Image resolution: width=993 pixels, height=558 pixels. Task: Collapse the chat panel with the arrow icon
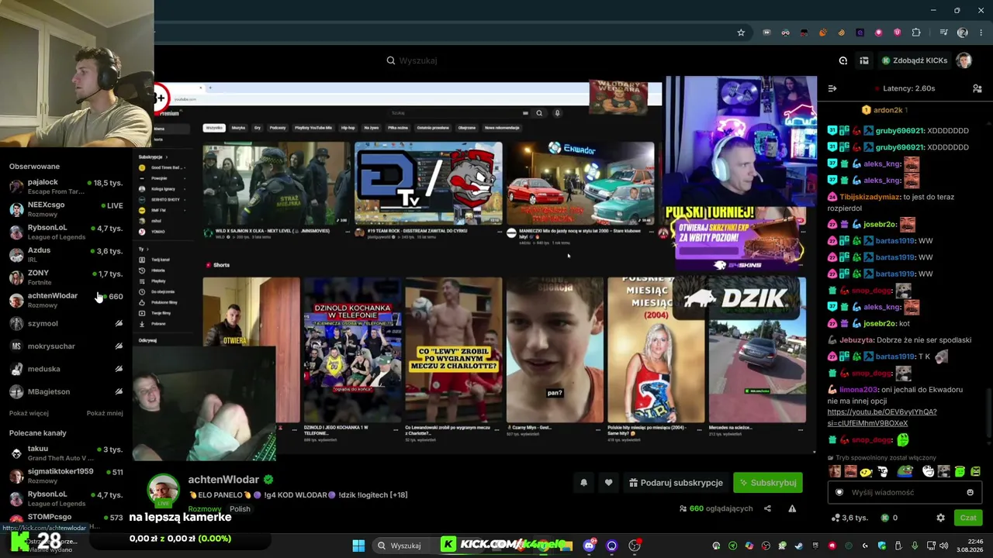point(832,88)
